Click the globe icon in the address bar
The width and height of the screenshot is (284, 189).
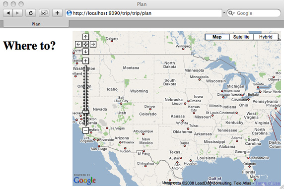[x=69, y=13]
